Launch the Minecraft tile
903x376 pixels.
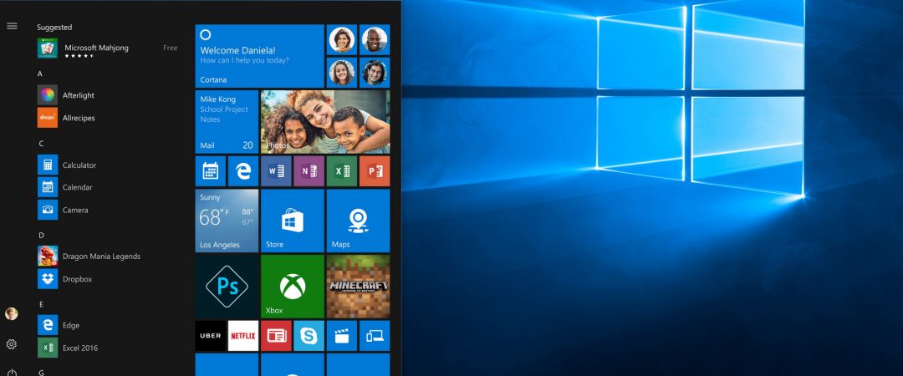[x=358, y=286]
